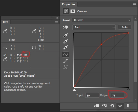The width and height of the screenshot is (138, 112).
Task: Click the Properties panel scrollbar thumb
Action: pyautogui.click(x=135, y=51)
